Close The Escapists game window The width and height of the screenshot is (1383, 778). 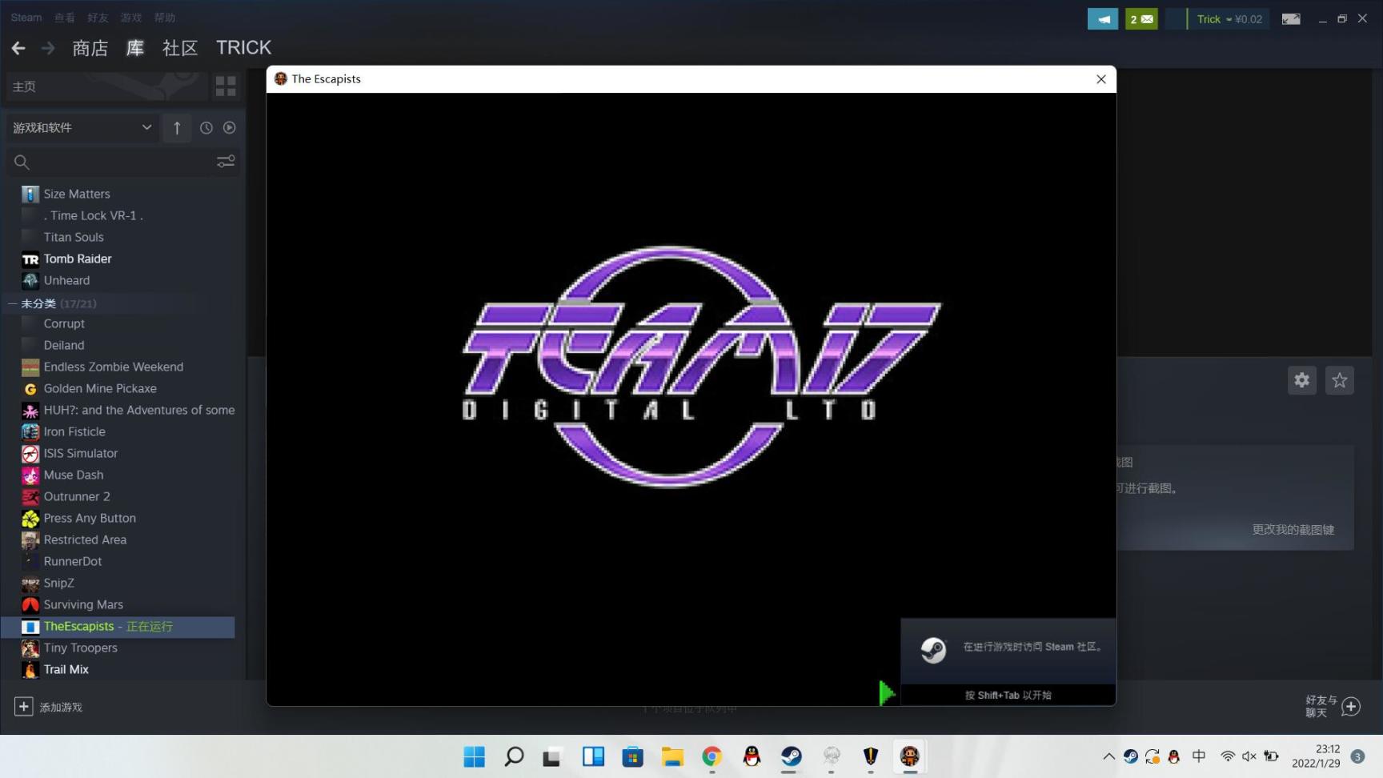click(x=1101, y=79)
